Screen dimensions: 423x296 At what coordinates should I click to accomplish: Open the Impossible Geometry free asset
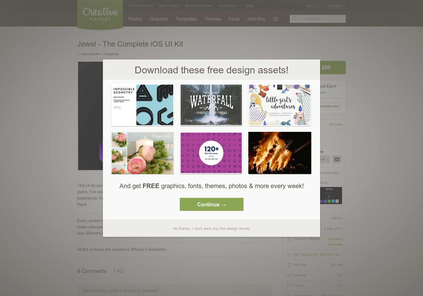coord(142,105)
